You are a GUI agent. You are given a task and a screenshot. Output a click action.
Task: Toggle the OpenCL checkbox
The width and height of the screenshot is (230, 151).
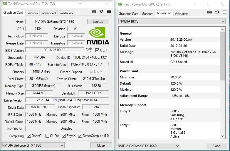pyautogui.click(x=29, y=136)
